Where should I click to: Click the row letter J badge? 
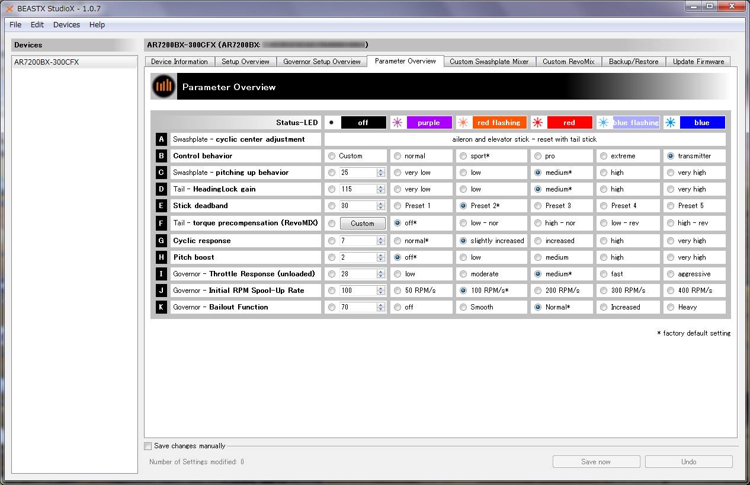161,291
